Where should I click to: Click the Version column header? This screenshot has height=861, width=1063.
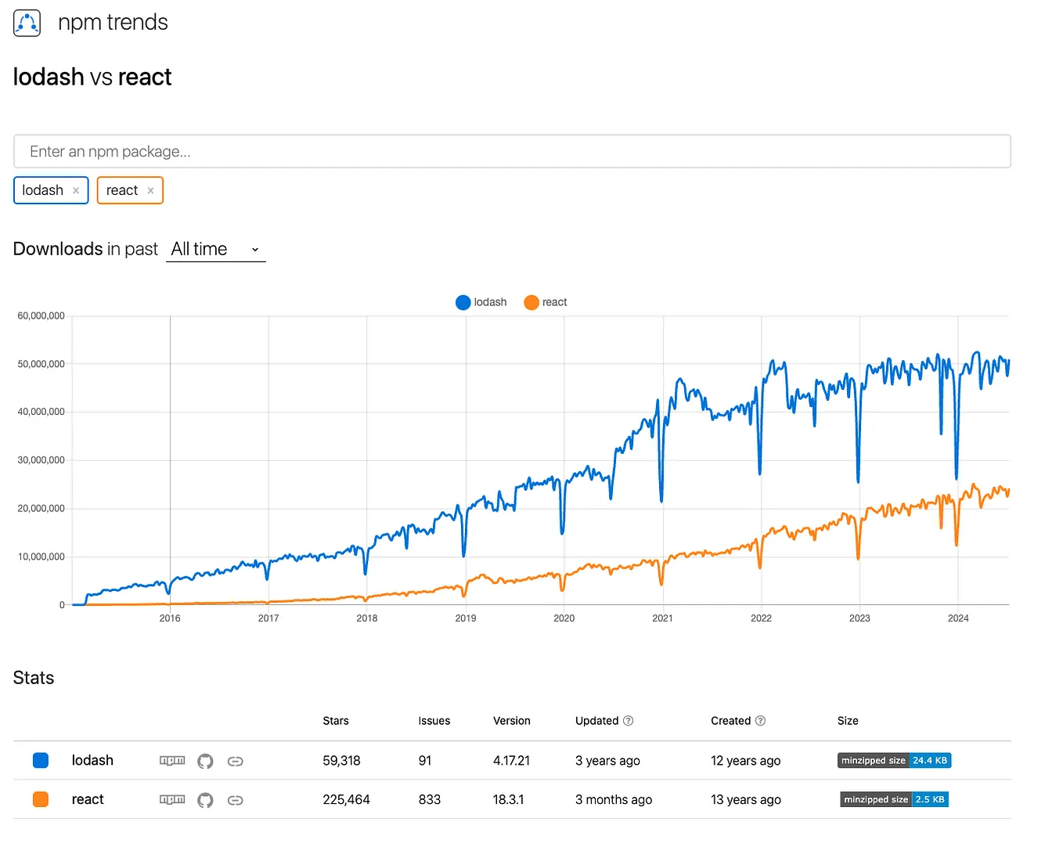pos(512,721)
